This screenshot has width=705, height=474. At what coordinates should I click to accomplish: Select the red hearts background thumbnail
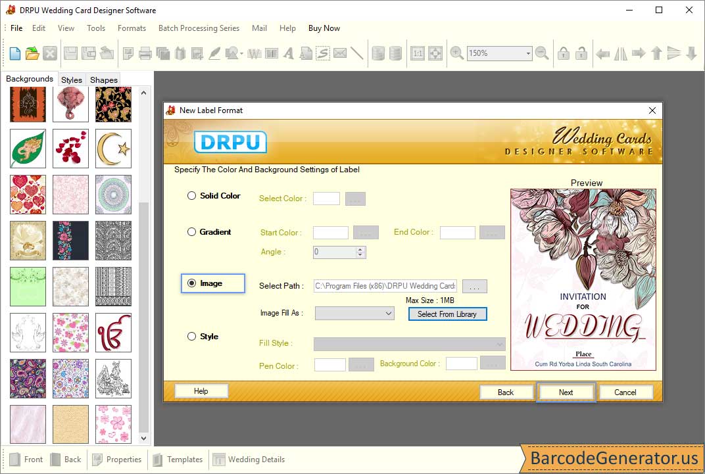pyautogui.click(x=28, y=195)
